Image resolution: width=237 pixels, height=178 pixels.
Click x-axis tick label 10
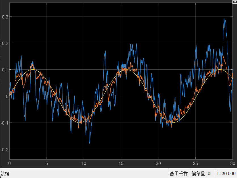(x=84, y=163)
